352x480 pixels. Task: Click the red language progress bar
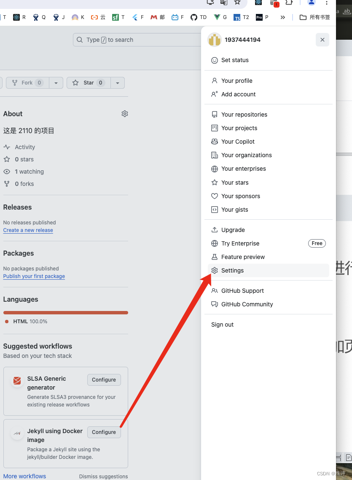tap(66, 313)
